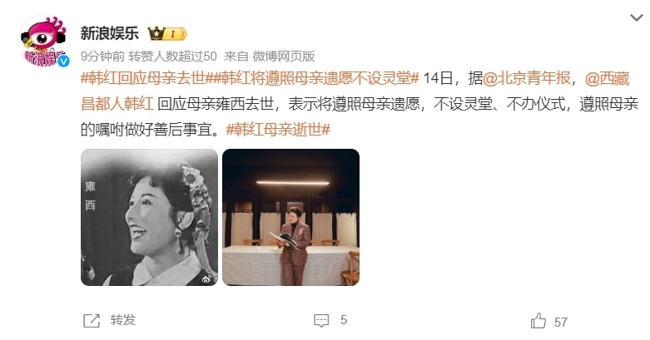The height and width of the screenshot is (340, 650).
Task: Open hashtag #韩红母亲逝世#
Action: (x=278, y=130)
